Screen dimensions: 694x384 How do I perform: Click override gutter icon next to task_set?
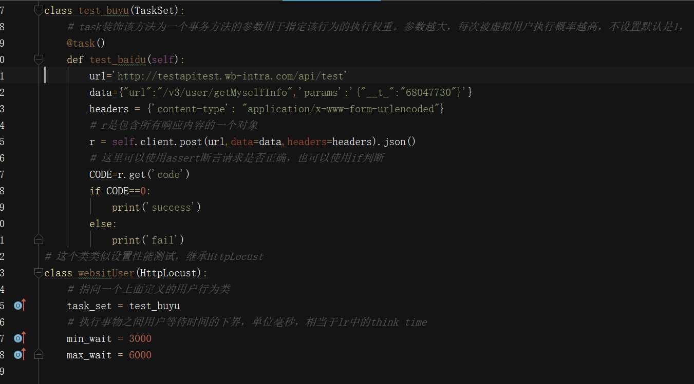point(20,306)
